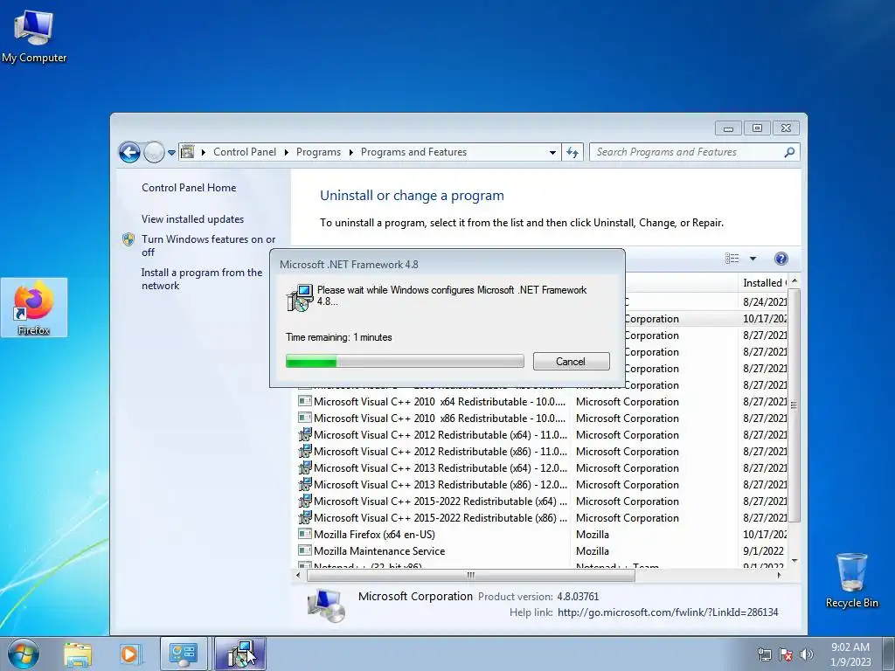This screenshot has width=895, height=671.
Task: Click the scroll down arrow of the program list
Action: pos(794,561)
